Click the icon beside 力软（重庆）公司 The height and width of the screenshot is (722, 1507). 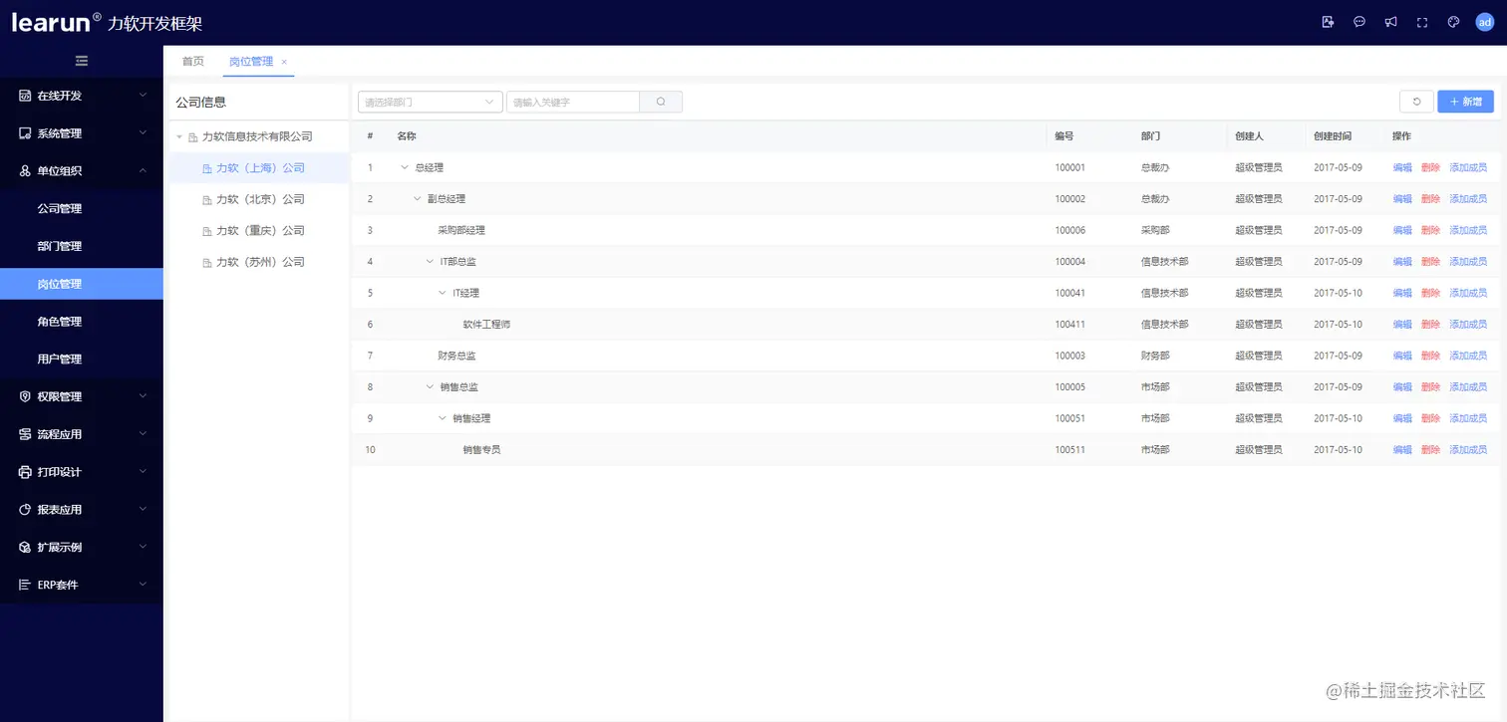point(207,231)
